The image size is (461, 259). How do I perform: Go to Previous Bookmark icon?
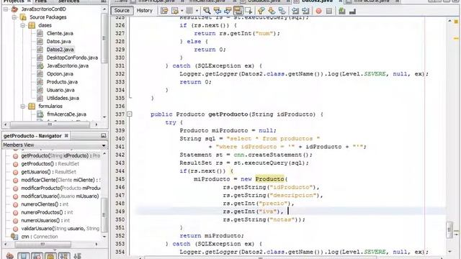261,11
